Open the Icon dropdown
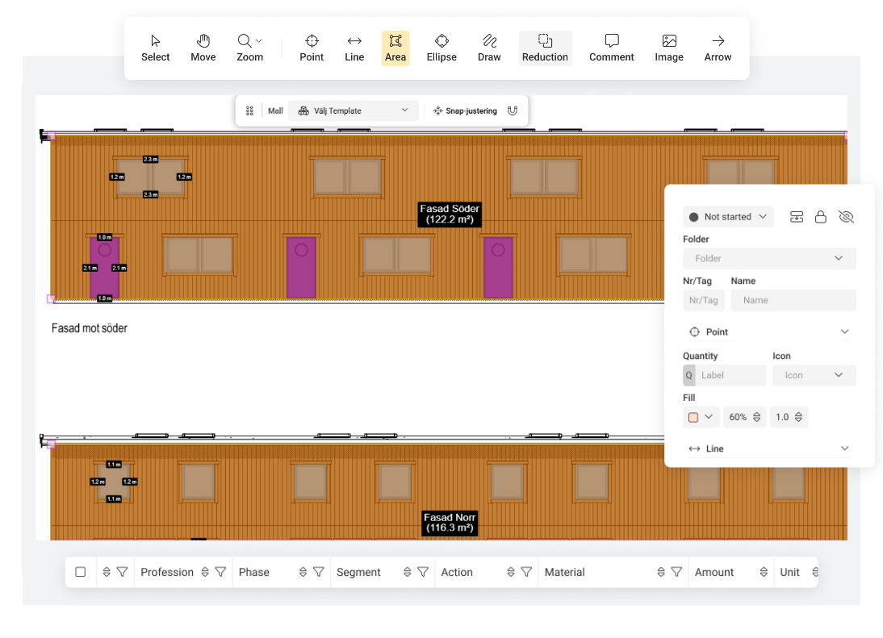The height and width of the screenshot is (638, 883). 814,375
